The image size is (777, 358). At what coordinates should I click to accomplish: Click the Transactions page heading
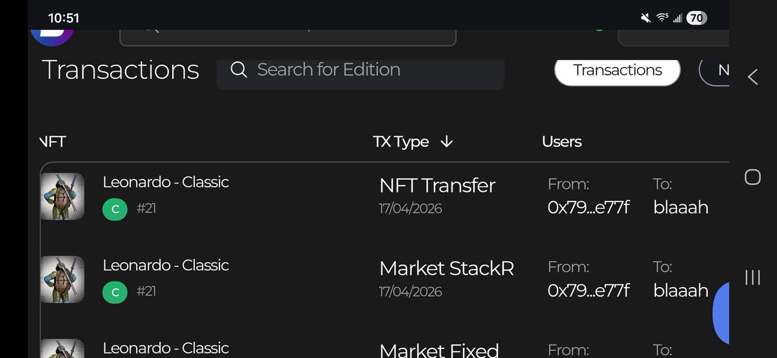click(120, 70)
